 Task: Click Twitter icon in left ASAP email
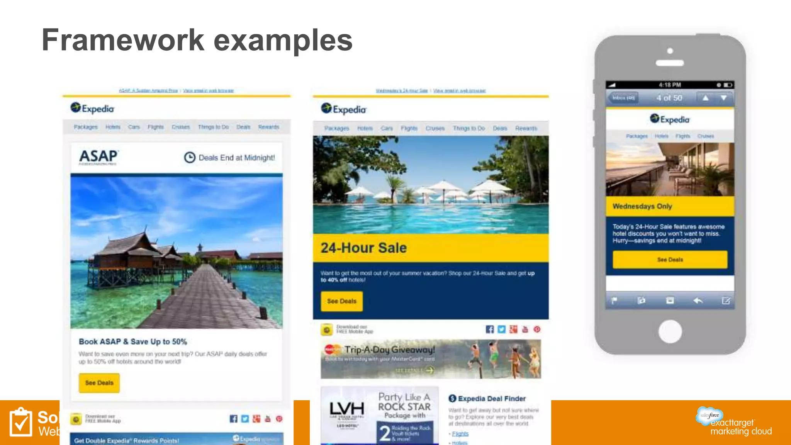pyautogui.click(x=245, y=419)
